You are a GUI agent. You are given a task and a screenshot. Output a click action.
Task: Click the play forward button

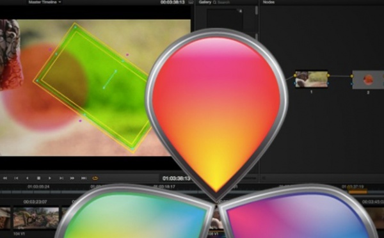50,178
